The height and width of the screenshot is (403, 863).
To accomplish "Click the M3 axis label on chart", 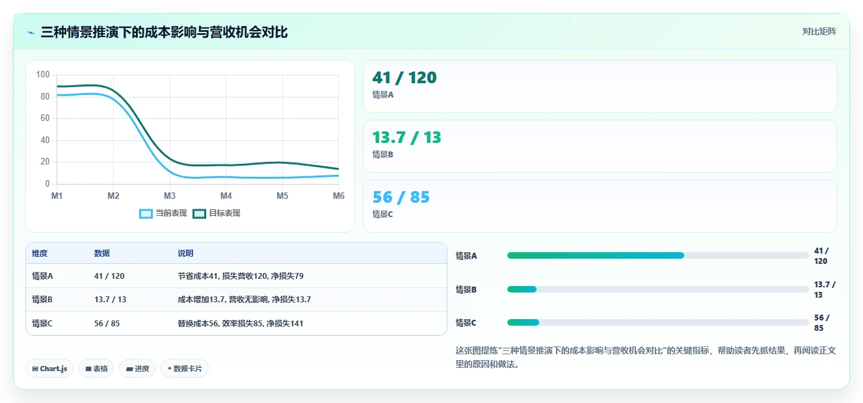I will pyautogui.click(x=170, y=196).
